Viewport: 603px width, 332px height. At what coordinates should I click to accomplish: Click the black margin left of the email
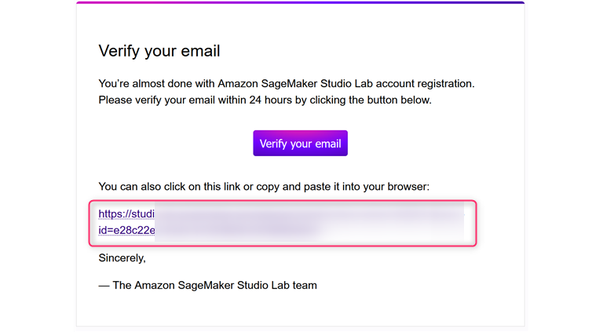35,165
